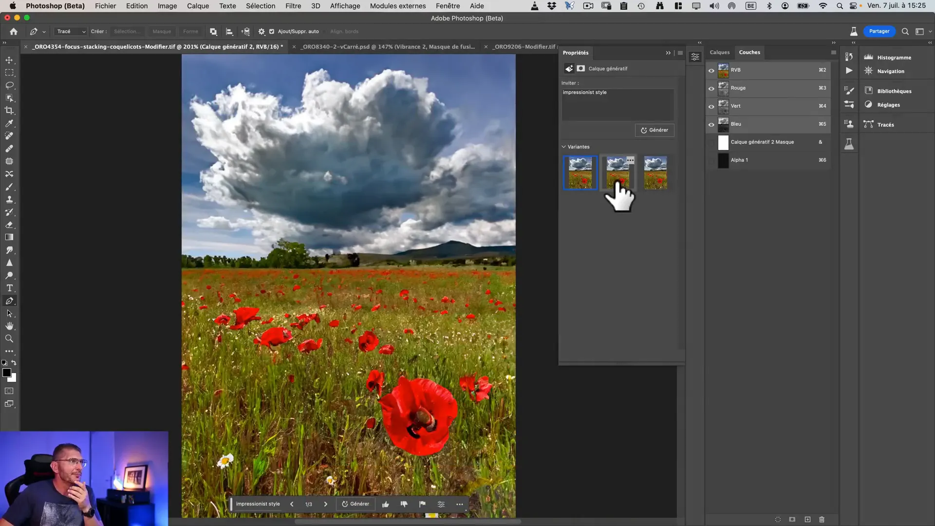This screenshot has height=526, width=935.
Task: Open the Calque menu
Action: click(x=198, y=6)
